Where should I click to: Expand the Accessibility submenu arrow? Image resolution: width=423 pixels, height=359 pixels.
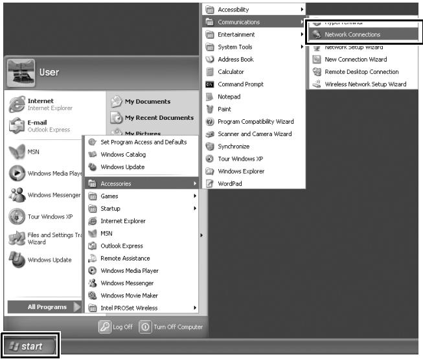302,10
